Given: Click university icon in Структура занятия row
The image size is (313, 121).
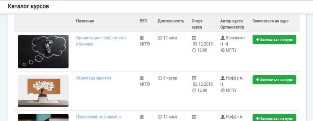Looking at the screenshot, I should [x=142, y=78].
